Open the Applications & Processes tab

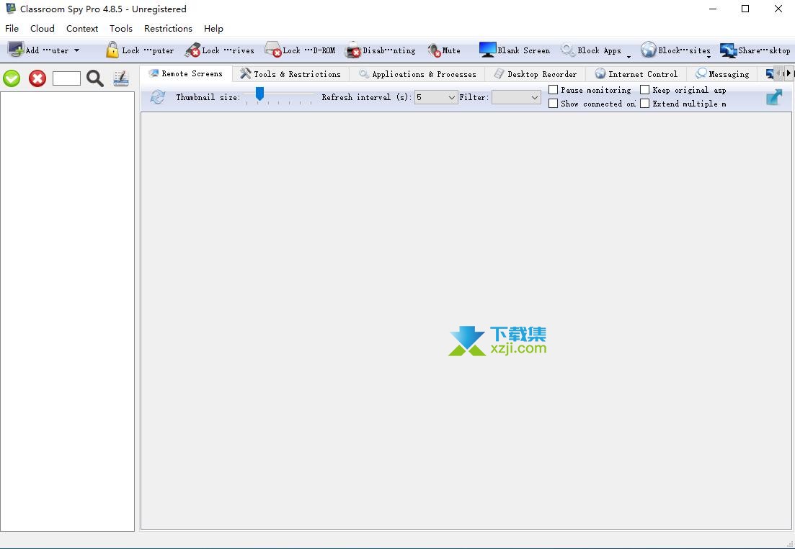point(417,74)
